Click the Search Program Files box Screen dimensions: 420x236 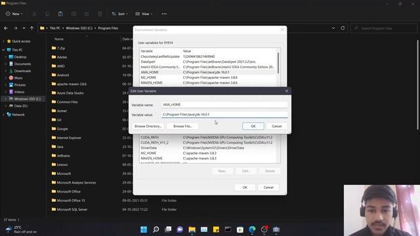tap(383, 28)
